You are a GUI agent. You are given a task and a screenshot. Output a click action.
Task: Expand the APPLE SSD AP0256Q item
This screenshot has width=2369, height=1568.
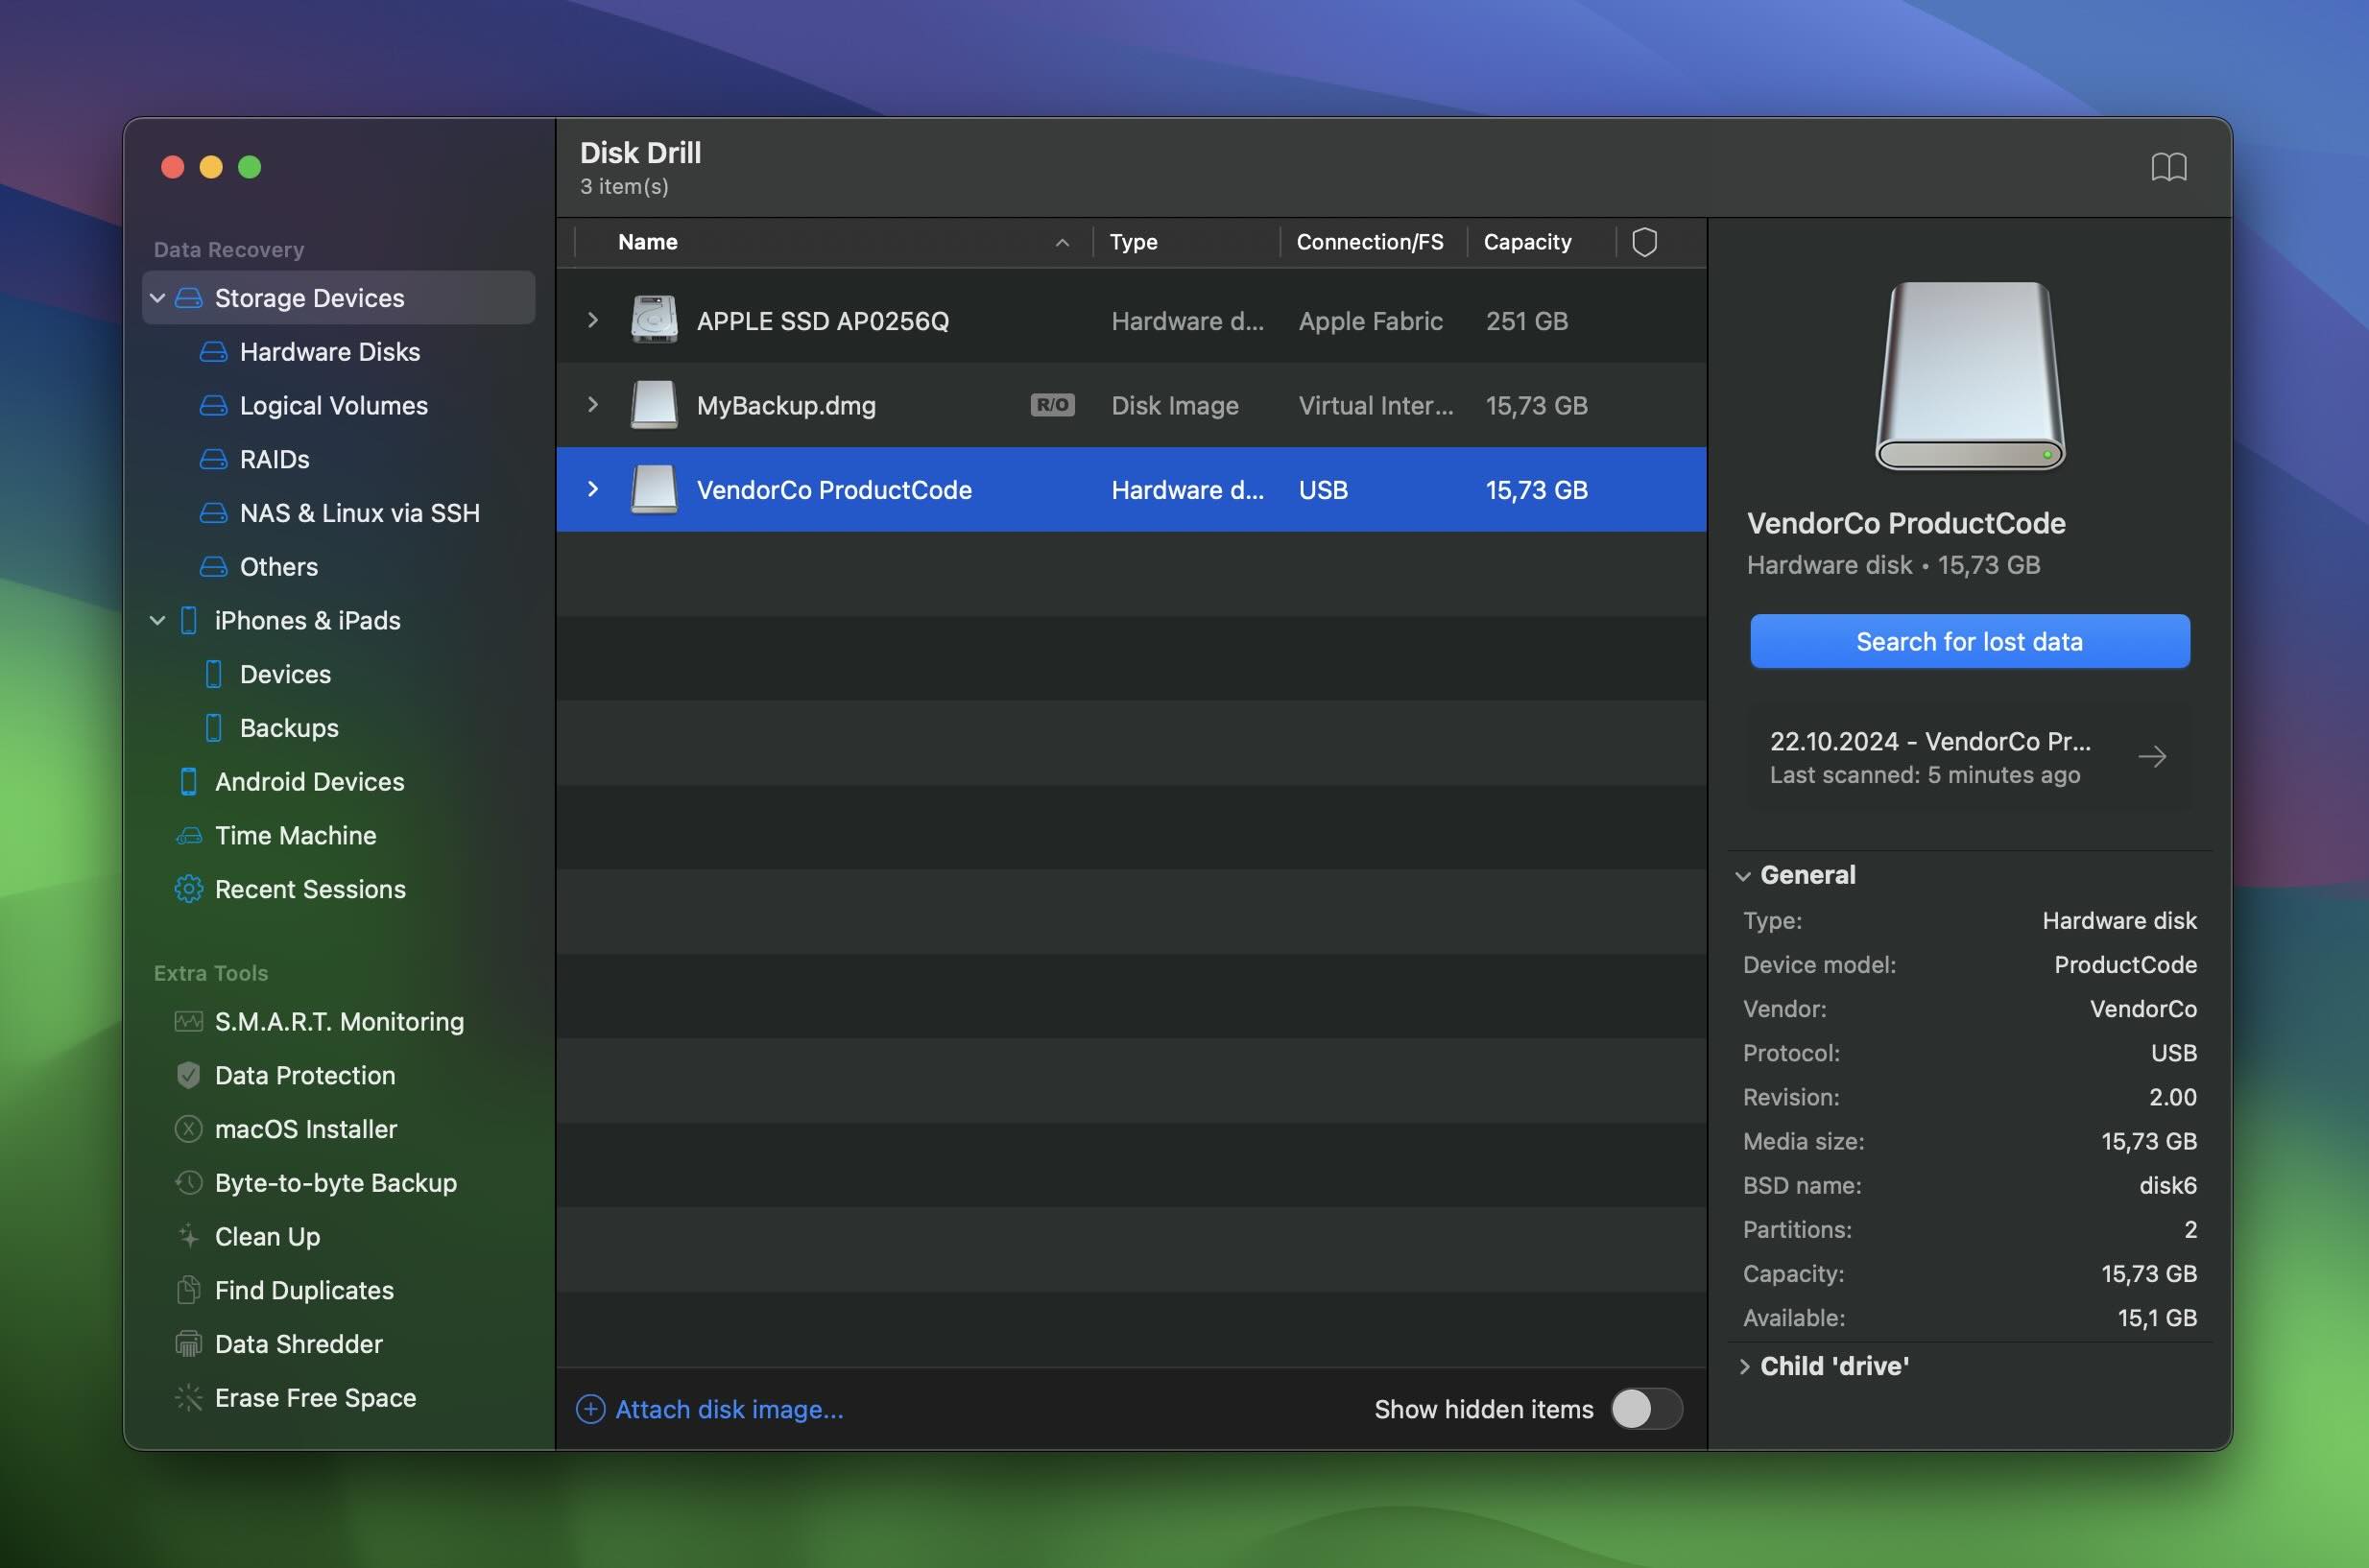(x=593, y=319)
